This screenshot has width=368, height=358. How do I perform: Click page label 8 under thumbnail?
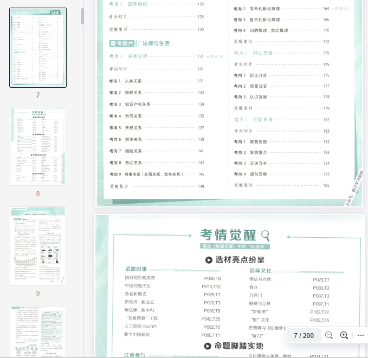click(x=38, y=193)
